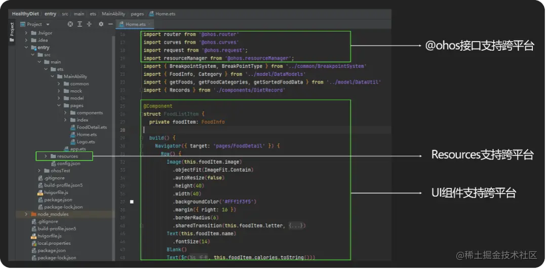Expand the .idea folder
This screenshot has width=547, height=270.
click(x=26, y=41)
